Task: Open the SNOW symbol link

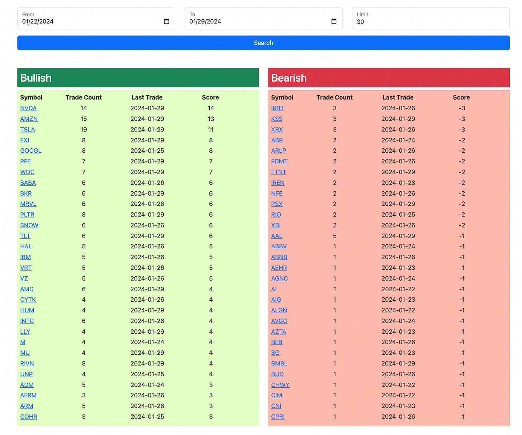Action: click(x=29, y=225)
